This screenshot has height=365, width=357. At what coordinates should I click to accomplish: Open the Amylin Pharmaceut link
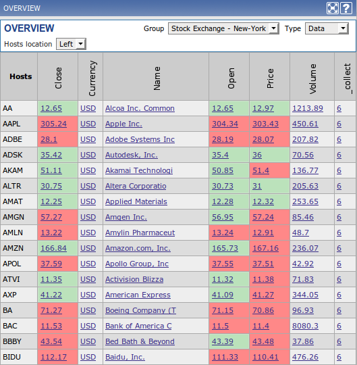tap(140, 233)
